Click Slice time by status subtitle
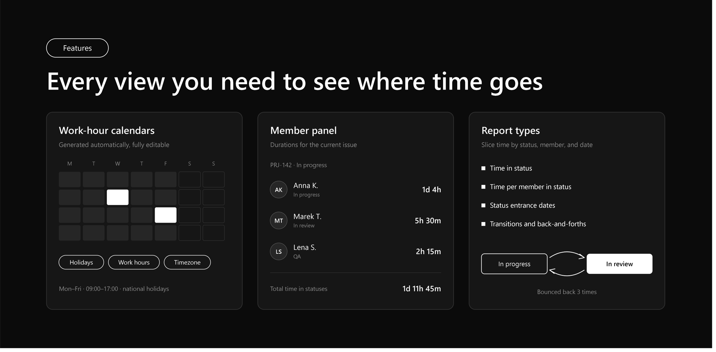Image resolution: width=716 pixels, height=352 pixels. click(x=537, y=145)
